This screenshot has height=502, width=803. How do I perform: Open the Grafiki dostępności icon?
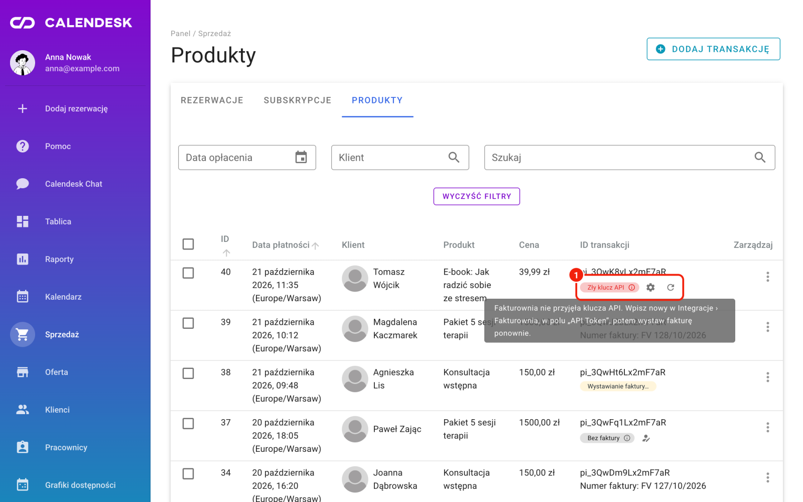point(23,485)
